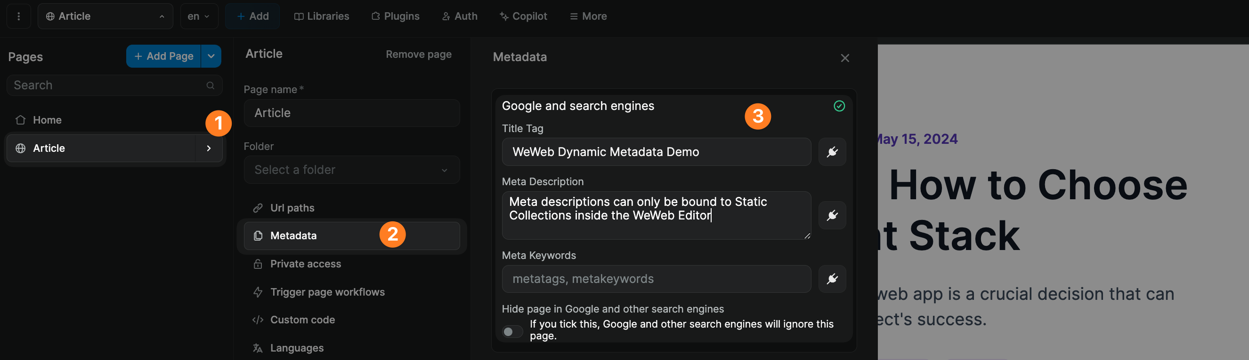The image size is (1249, 360).
Task: Open Languages settings
Action: pos(351,348)
